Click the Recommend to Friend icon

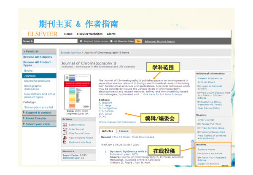(x=65, y=138)
